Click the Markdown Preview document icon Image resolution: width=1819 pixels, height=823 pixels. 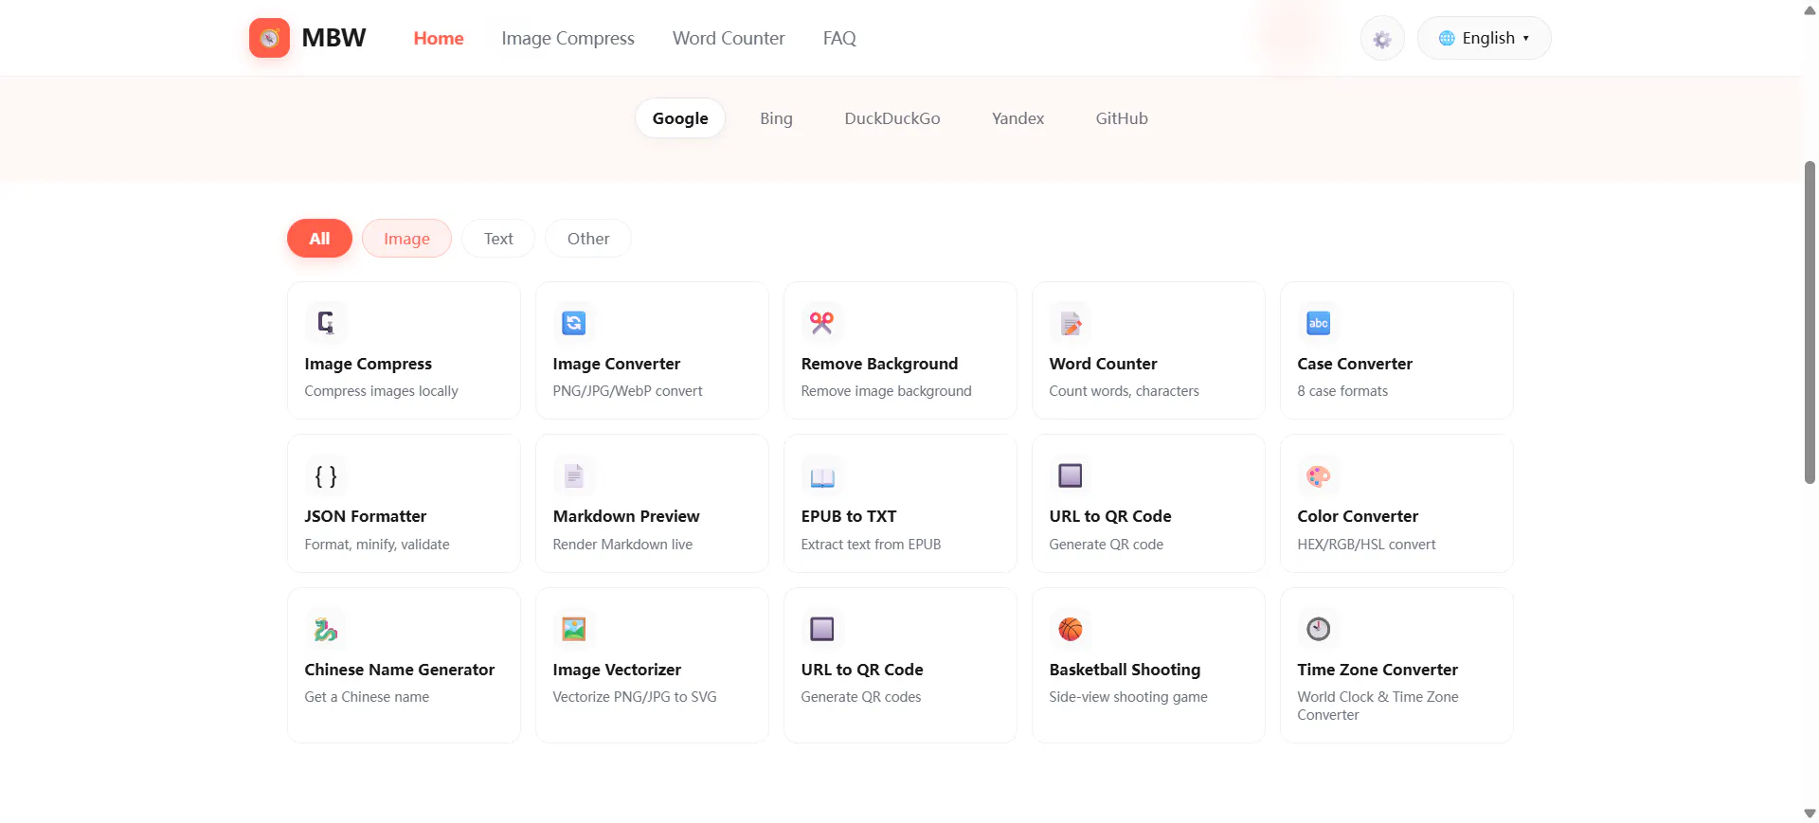tap(574, 475)
